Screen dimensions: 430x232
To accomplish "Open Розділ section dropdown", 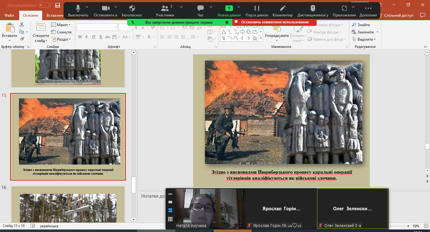I will coord(61,39).
